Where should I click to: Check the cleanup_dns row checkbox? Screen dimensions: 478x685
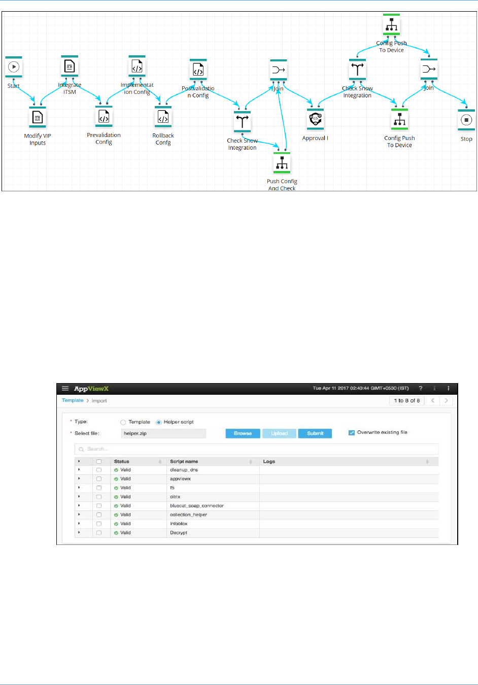(99, 470)
